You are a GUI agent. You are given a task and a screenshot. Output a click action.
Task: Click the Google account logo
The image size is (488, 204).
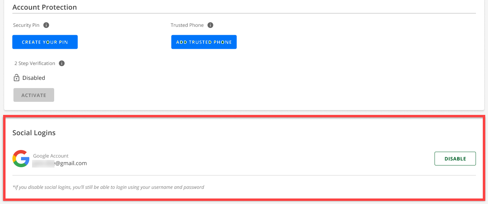click(20, 159)
